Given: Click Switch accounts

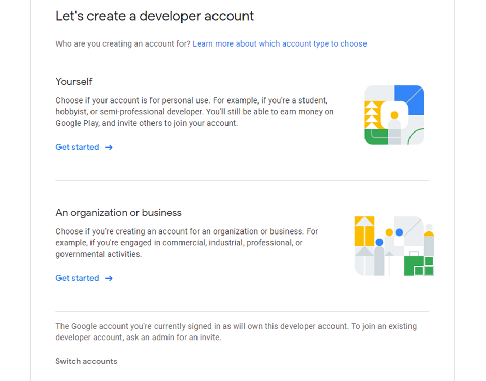Looking at the screenshot, I should [x=86, y=361].
